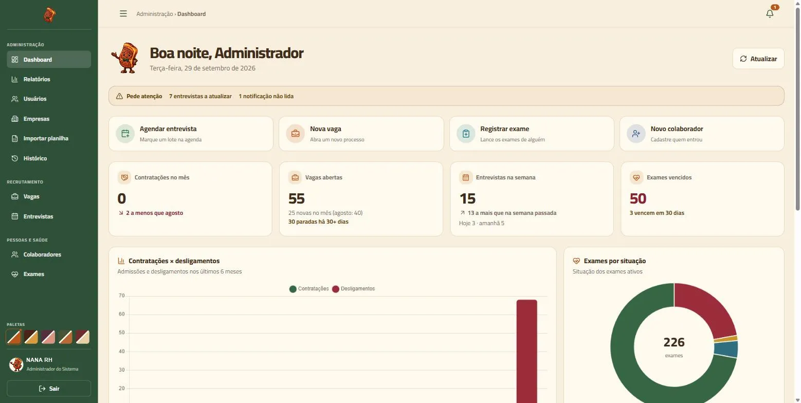801x403 pixels.
Task: Click the Registrar exame clipboard icon
Action: [466, 134]
